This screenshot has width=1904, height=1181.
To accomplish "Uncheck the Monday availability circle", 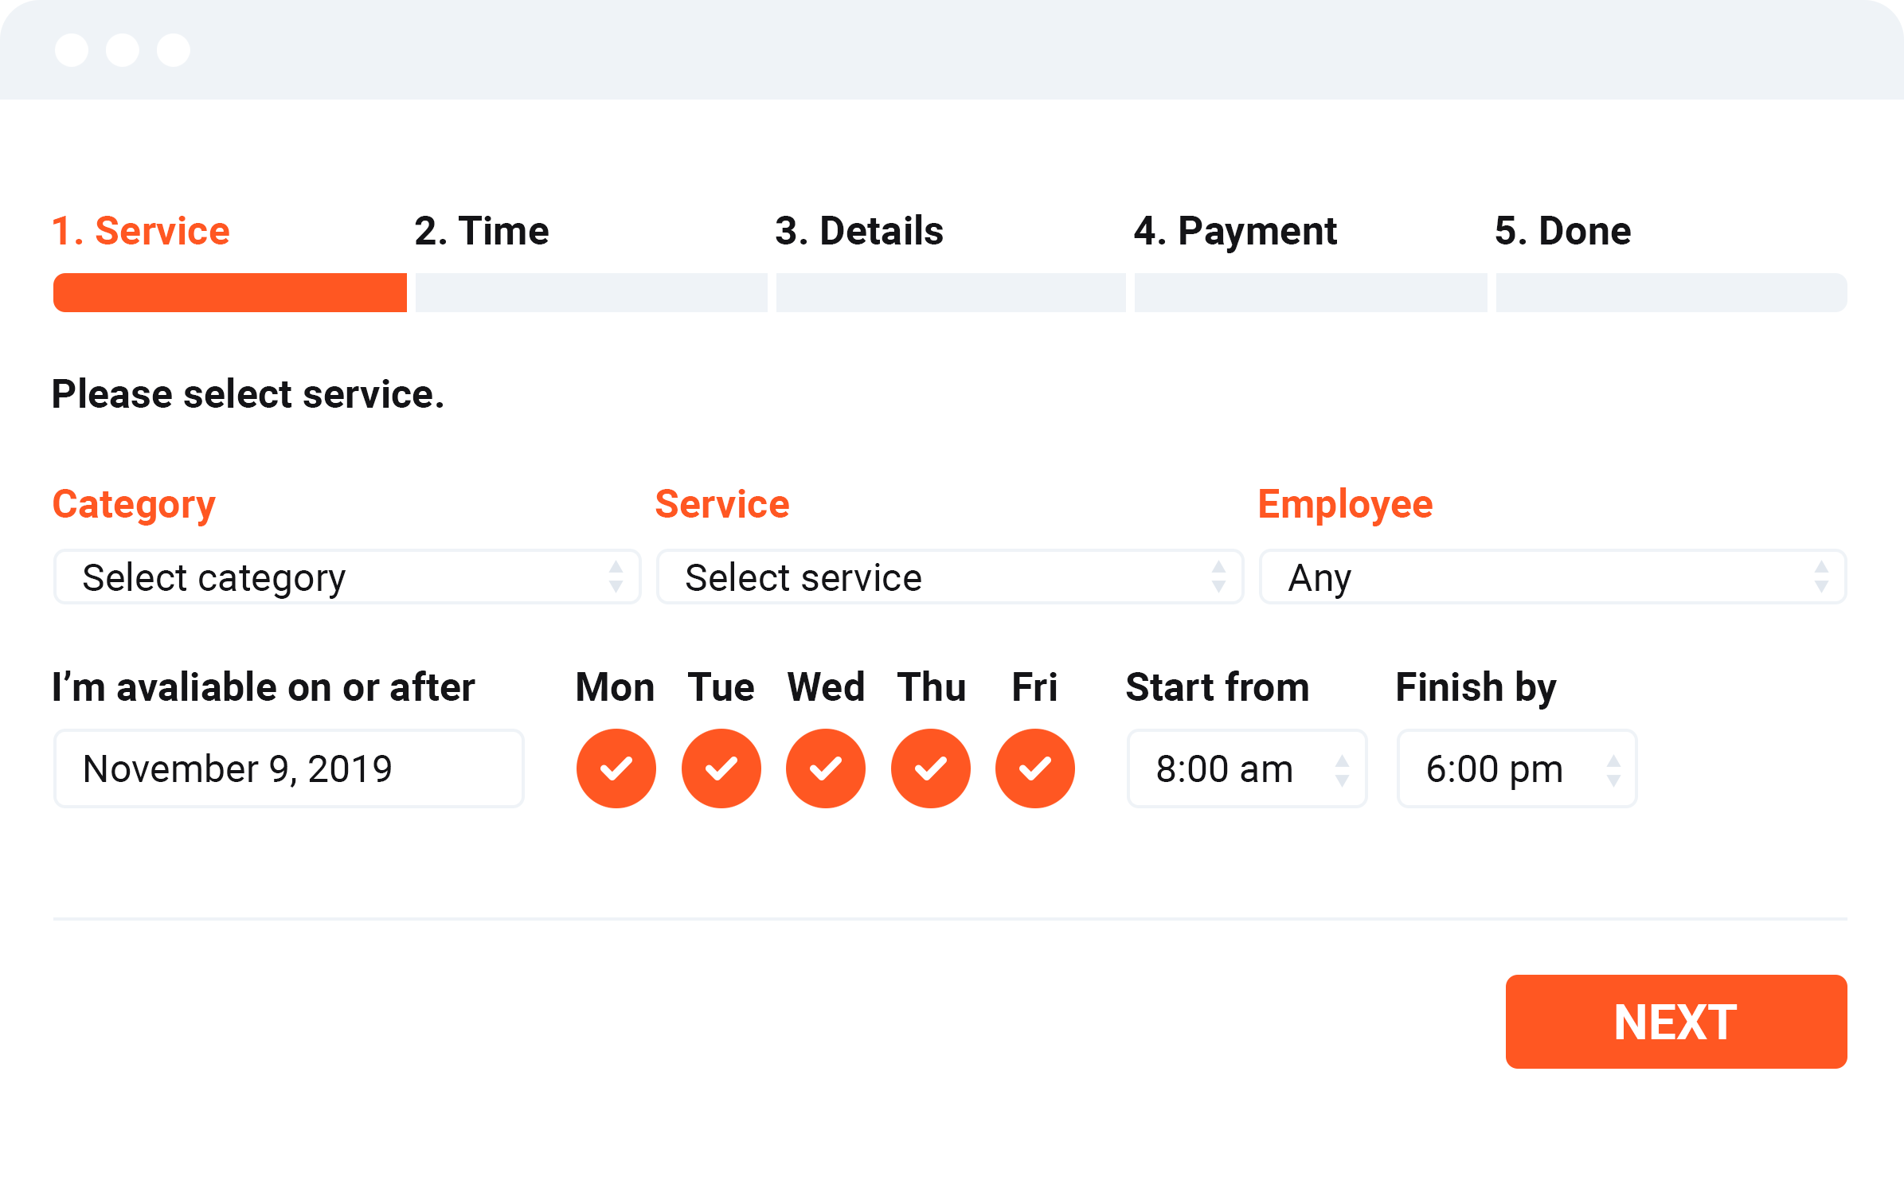I will [616, 768].
